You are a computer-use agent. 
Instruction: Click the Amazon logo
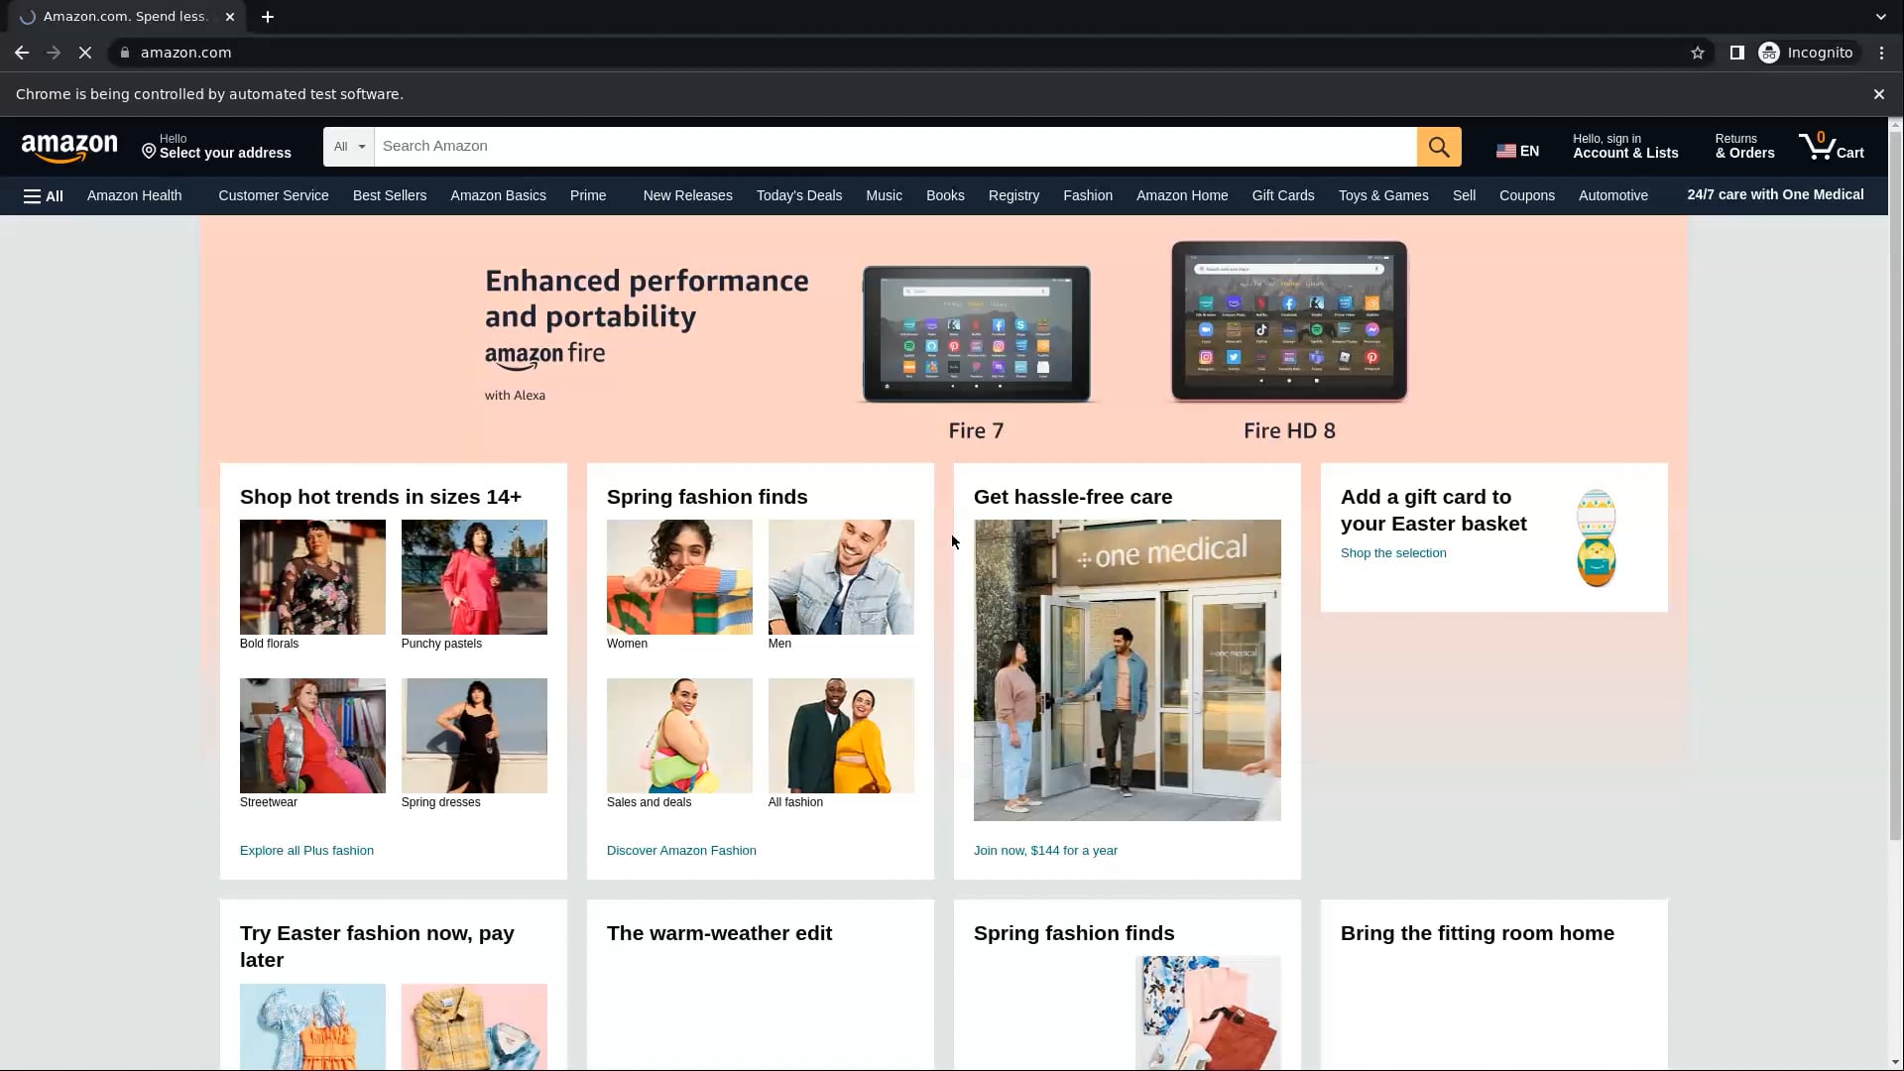point(69,148)
